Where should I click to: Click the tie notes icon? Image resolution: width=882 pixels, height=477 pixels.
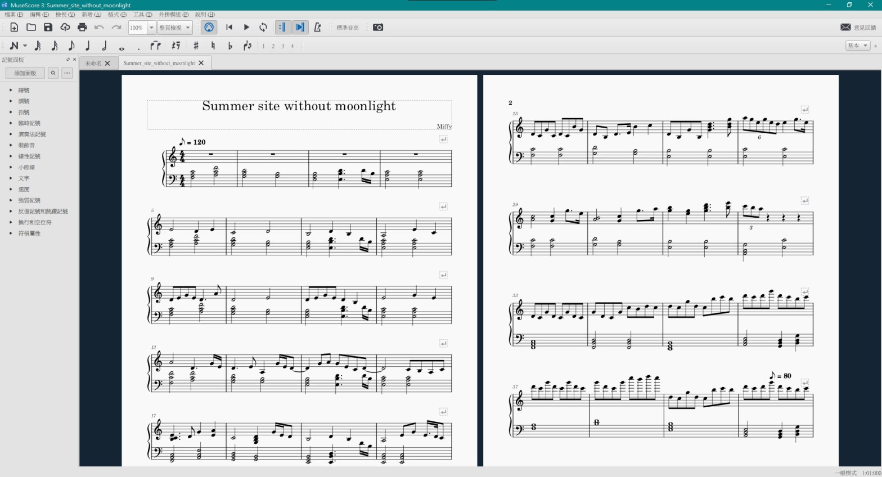point(155,46)
